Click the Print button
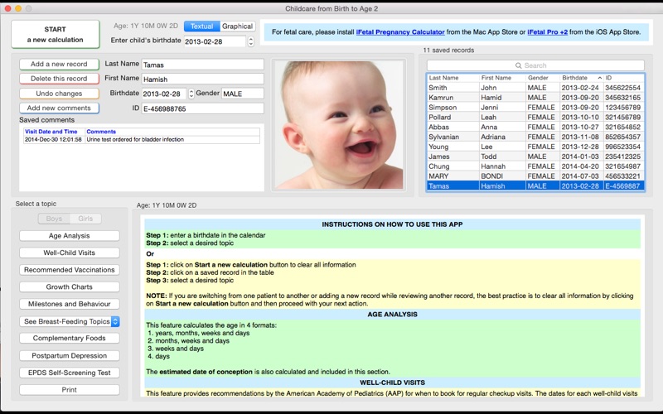Viewport: 663px width, 414px height. coord(70,390)
